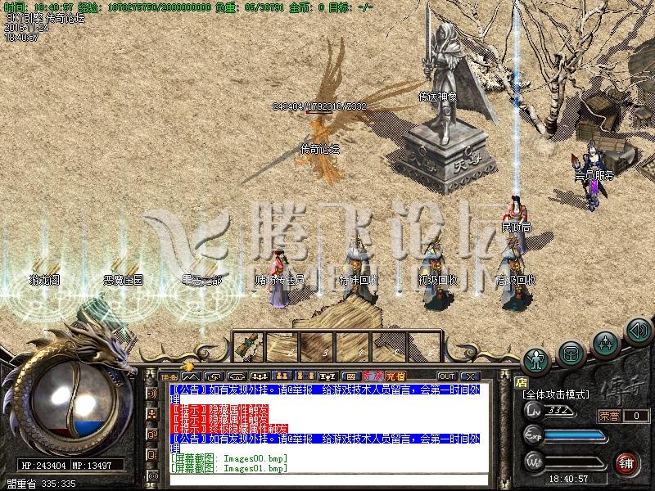Select quick slot 2
The width and height of the screenshot is (655, 491).
click(282, 346)
